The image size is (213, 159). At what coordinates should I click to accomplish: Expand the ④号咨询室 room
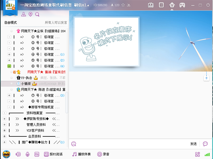(9, 54)
